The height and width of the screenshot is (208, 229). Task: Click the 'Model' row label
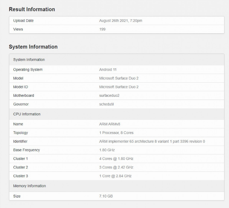(x=18, y=78)
